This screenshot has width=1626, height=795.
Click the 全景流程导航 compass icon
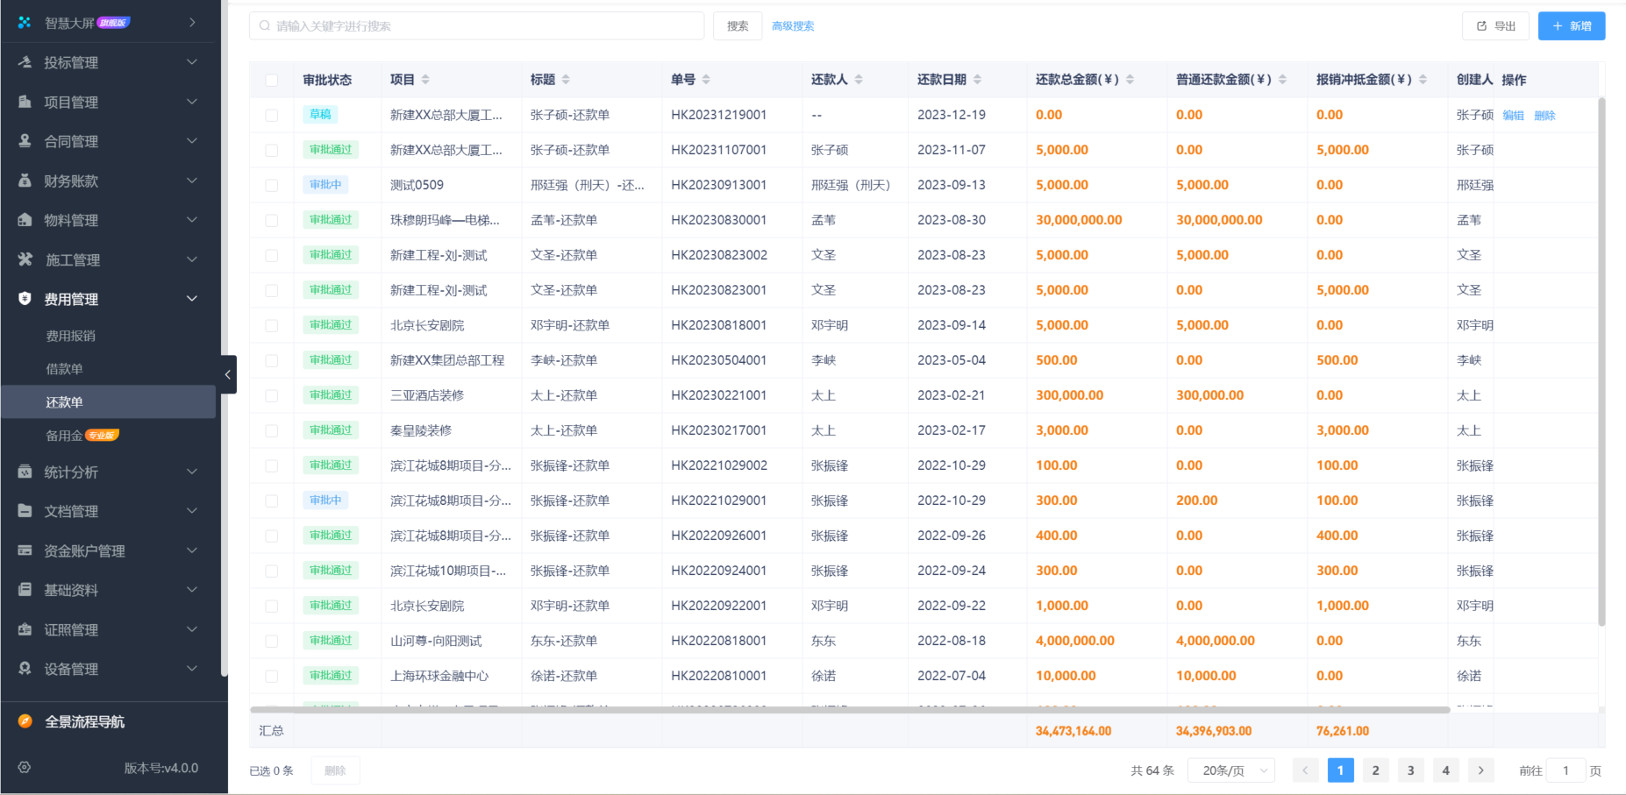pyautogui.click(x=25, y=721)
